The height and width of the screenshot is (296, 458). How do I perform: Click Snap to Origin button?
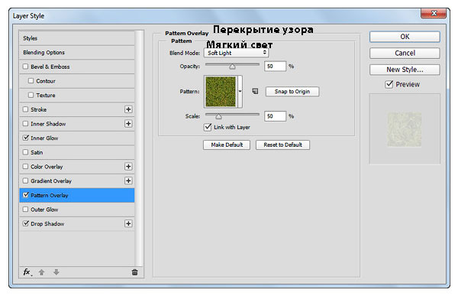[292, 91]
